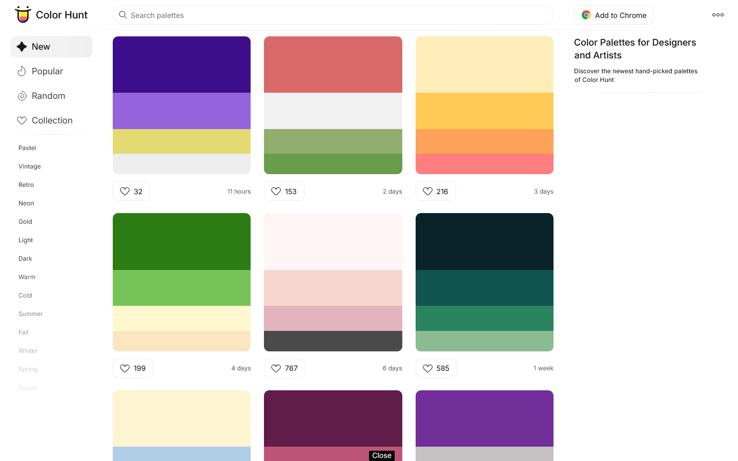Open the palette with the dark maroon top

coord(333,426)
